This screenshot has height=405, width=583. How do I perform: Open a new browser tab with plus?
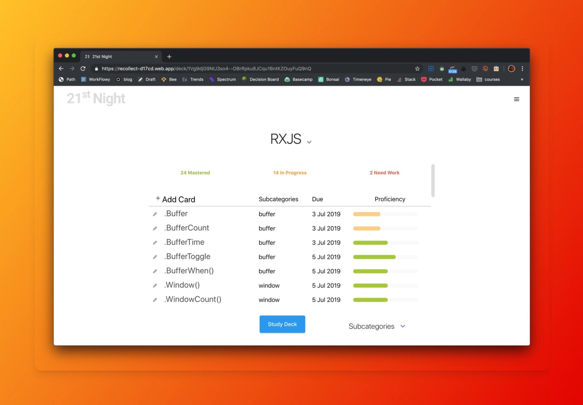click(x=169, y=57)
